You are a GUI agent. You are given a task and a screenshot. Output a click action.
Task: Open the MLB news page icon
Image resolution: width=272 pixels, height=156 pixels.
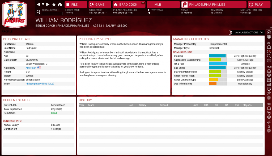(x=269, y=80)
